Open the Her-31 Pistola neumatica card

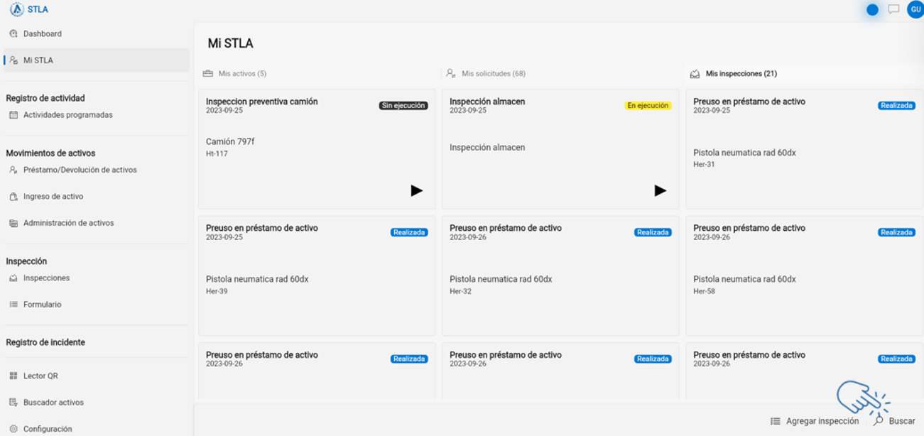(804, 148)
